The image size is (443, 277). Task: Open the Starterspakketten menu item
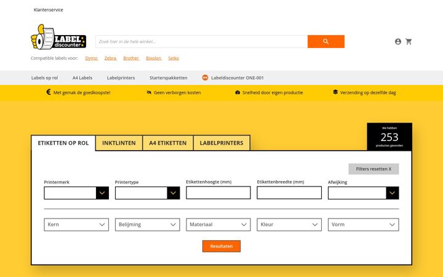169,78
